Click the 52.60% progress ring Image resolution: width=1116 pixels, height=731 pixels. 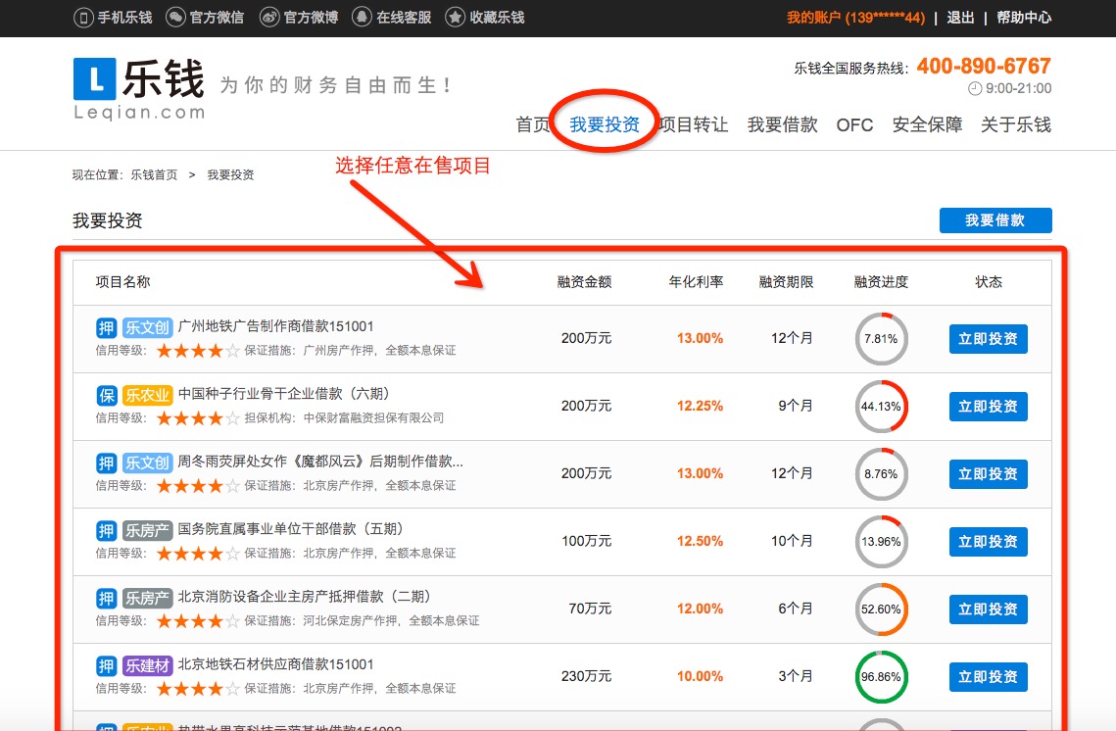(x=881, y=609)
